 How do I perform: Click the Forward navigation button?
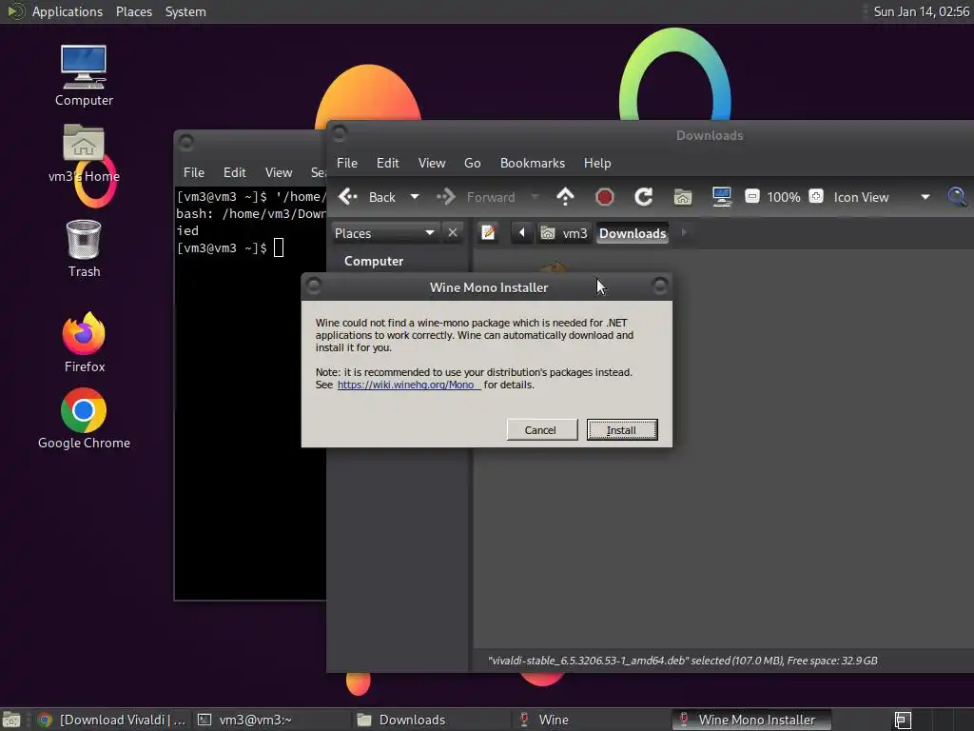477,197
